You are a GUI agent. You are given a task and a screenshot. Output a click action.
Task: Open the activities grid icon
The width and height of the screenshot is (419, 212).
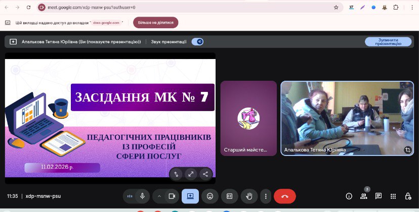(393, 196)
